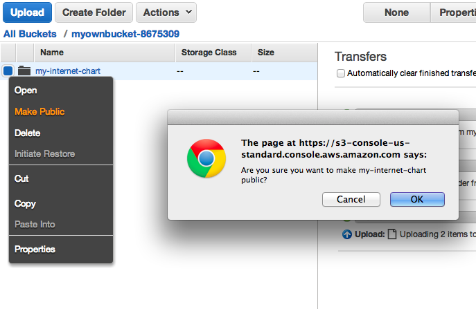Select Delete in the context menu
This screenshot has width=476, height=309.
pyautogui.click(x=27, y=133)
